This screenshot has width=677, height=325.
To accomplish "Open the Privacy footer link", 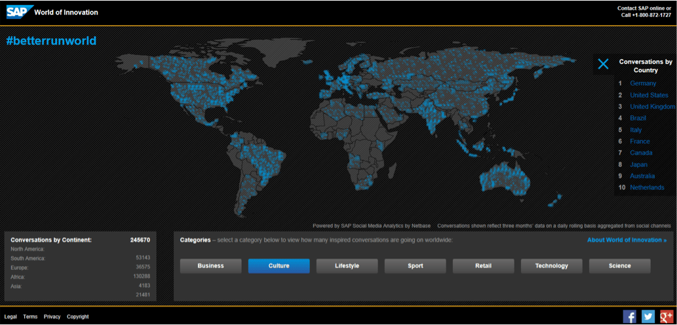I will click(52, 316).
